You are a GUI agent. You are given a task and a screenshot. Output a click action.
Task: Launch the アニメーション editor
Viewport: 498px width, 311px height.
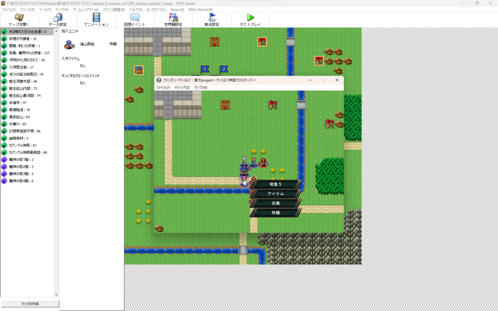pyautogui.click(x=96, y=20)
